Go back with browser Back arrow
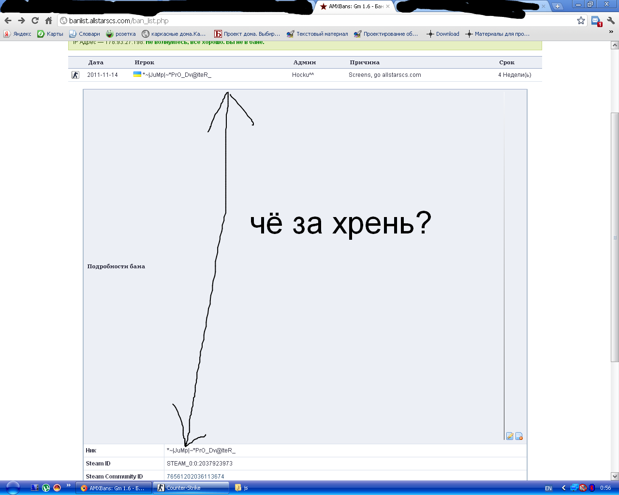Viewport: 619px width, 495px height. coord(8,20)
